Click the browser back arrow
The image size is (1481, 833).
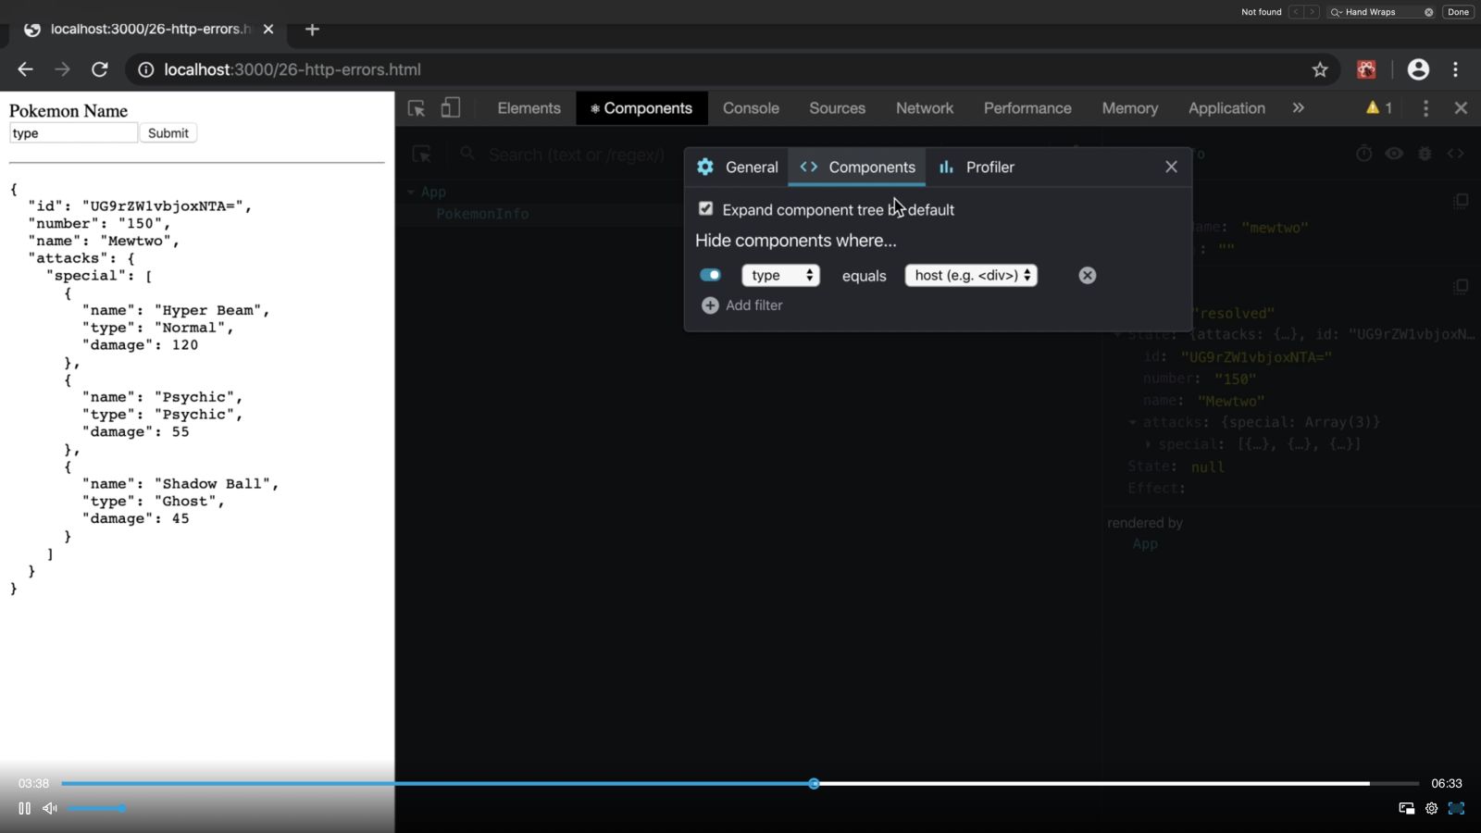pyautogui.click(x=25, y=69)
